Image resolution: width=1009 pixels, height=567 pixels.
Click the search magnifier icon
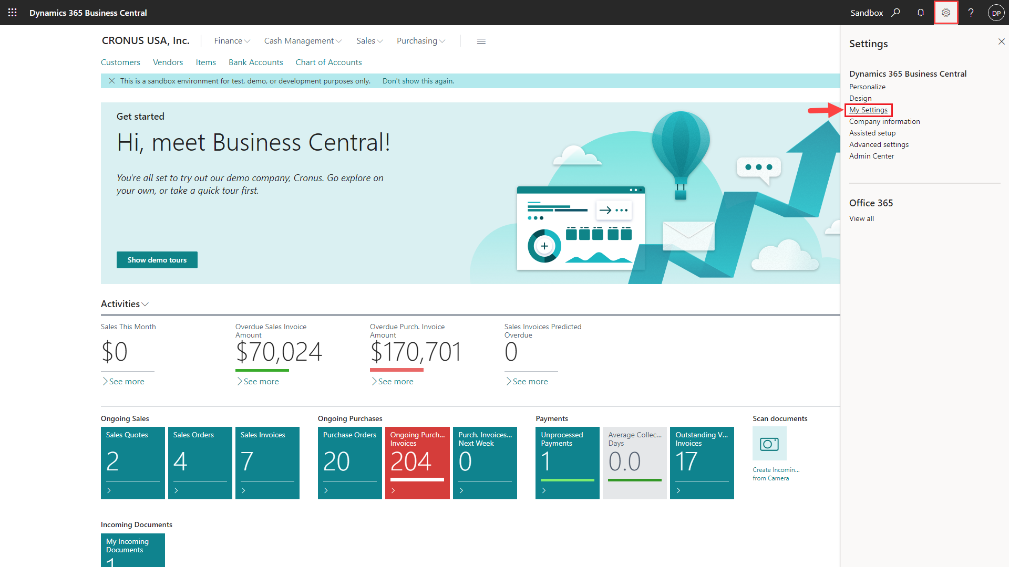pyautogui.click(x=896, y=13)
